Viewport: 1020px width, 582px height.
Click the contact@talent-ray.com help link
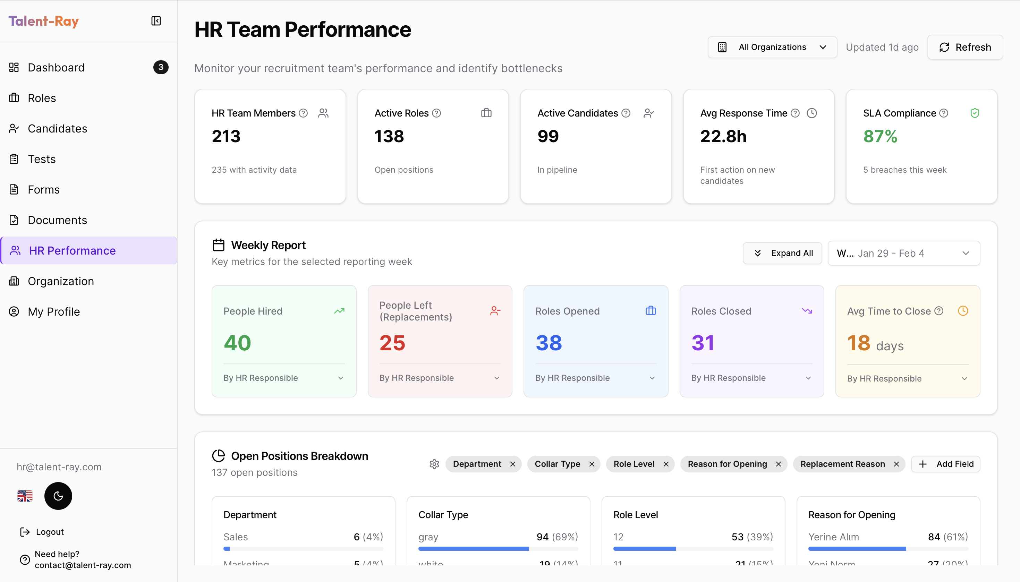(83, 565)
